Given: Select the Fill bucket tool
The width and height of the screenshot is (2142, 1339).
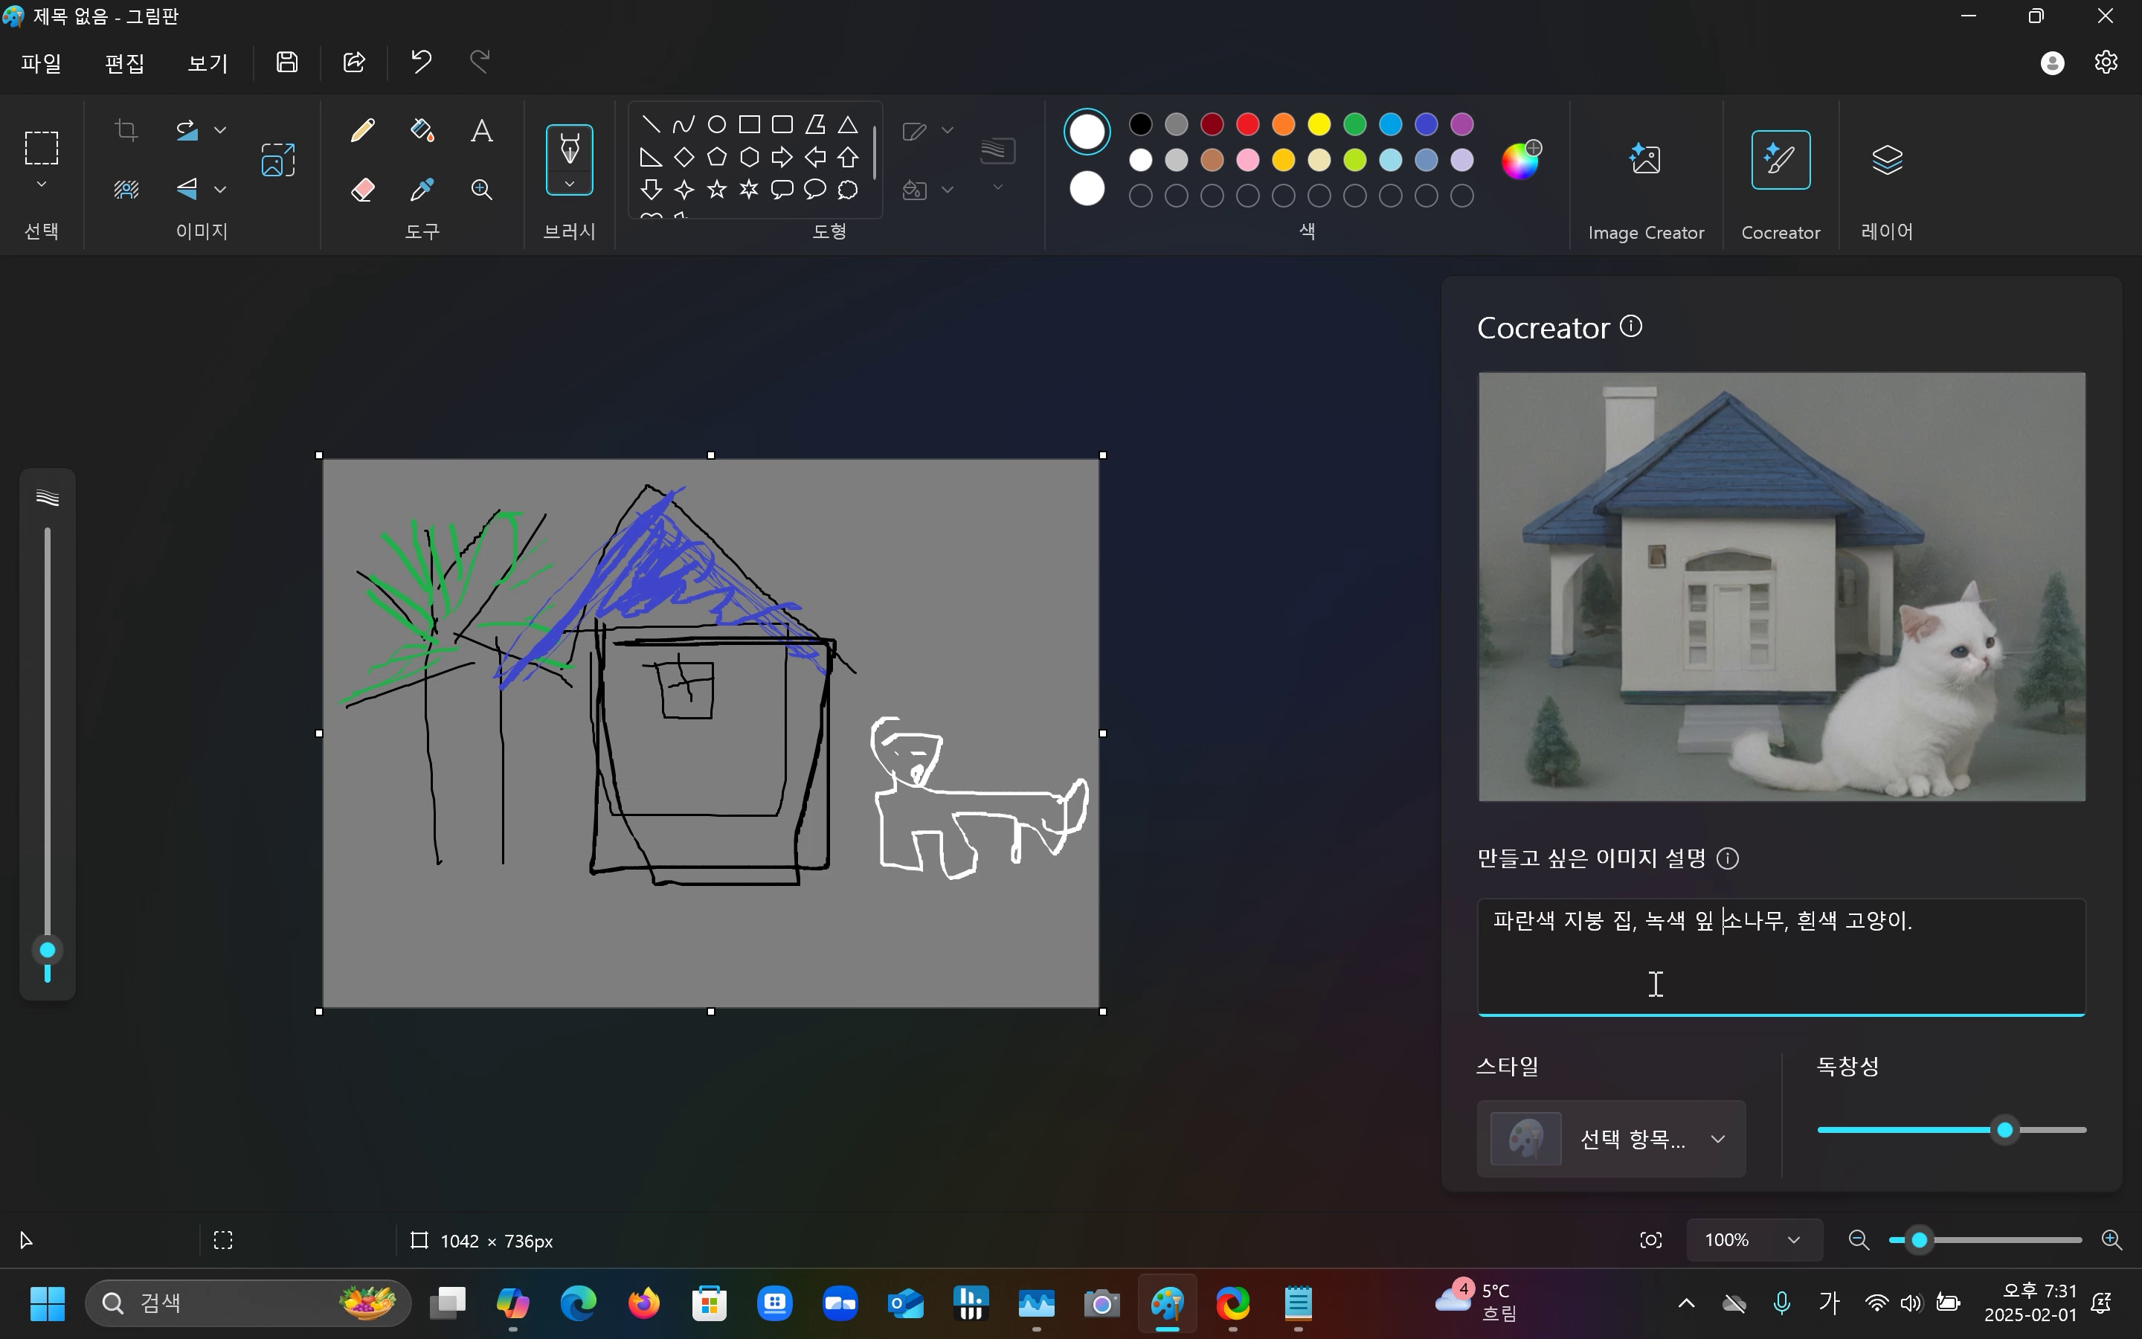Looking at the screenshot, I should click(422, 131).
